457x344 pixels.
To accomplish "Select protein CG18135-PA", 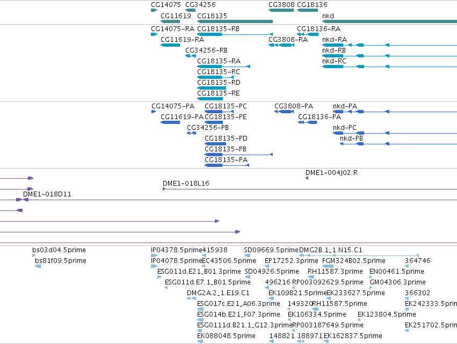I will pyautogui.click(x=227, y=165).
